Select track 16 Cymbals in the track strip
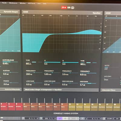 102,107
